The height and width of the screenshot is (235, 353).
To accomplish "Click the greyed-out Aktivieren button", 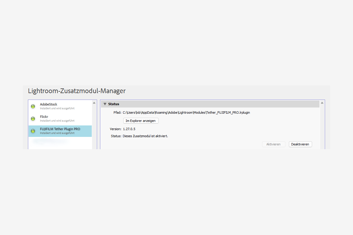I will (274, 144).
